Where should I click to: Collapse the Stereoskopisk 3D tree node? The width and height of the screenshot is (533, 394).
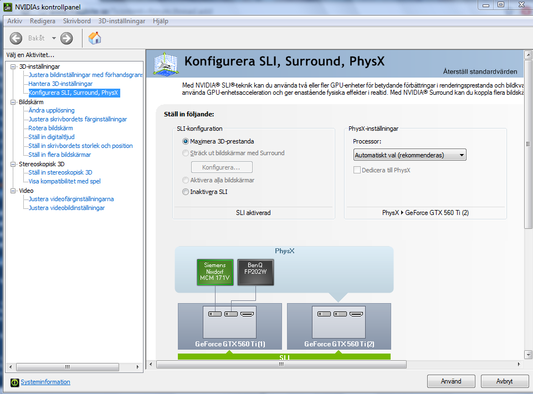pyautogui.click(x=13, y=164)
